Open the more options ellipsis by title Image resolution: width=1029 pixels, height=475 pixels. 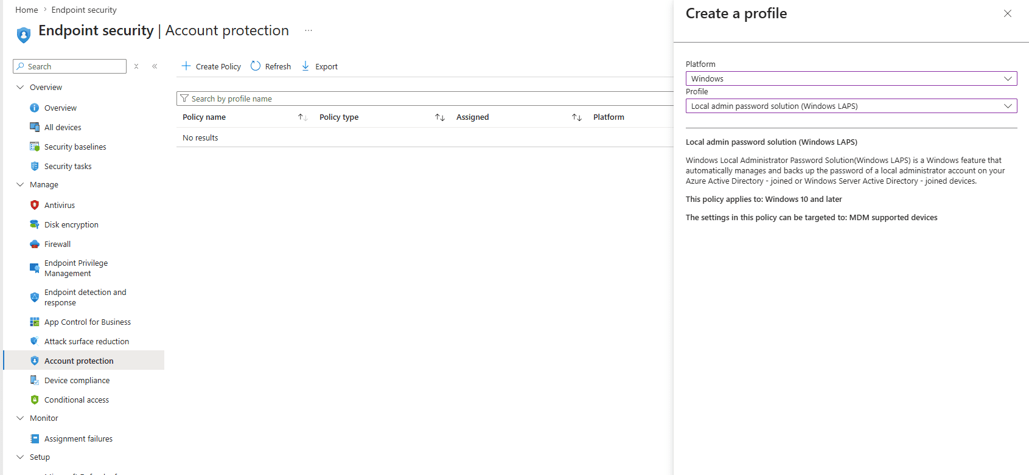point(309,30)
